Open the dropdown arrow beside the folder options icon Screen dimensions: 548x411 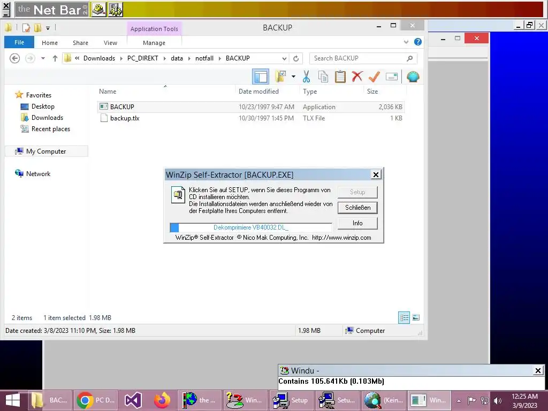[294, 77]
